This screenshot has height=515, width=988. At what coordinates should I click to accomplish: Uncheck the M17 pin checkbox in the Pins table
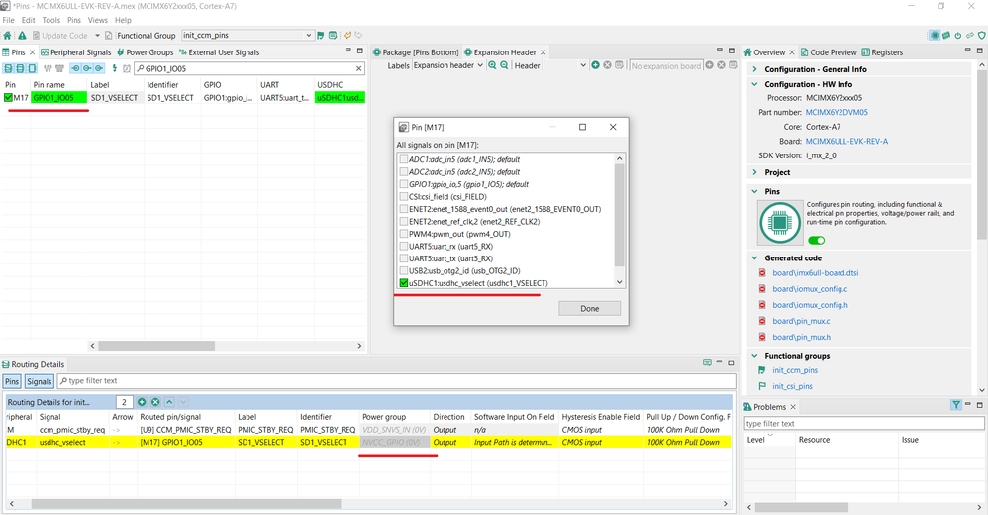click(8, 98)
